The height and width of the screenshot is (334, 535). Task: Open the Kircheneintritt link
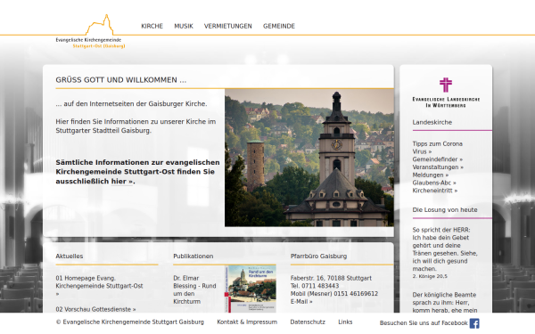pyautogui.click(x=435, y=191)
